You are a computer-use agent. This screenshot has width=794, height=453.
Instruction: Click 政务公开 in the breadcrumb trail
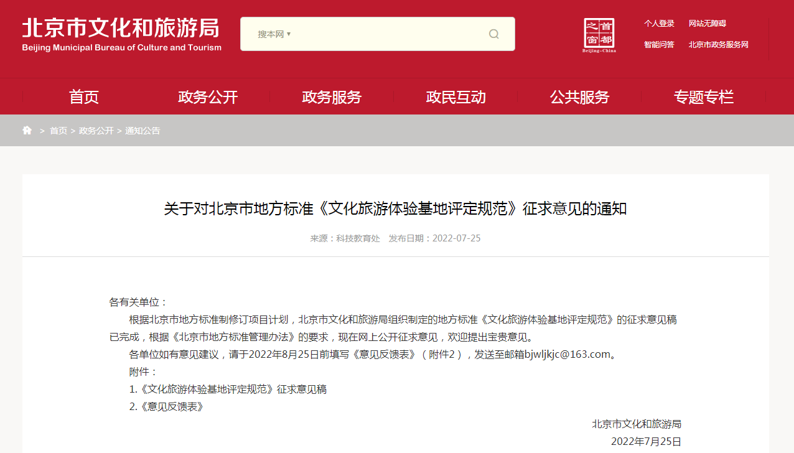96,131
